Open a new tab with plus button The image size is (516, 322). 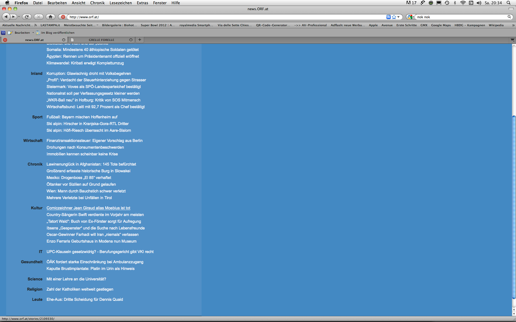tap(140, 40)
